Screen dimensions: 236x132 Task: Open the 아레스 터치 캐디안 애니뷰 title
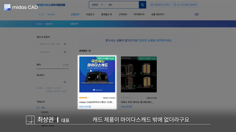[x=137, y=102]
